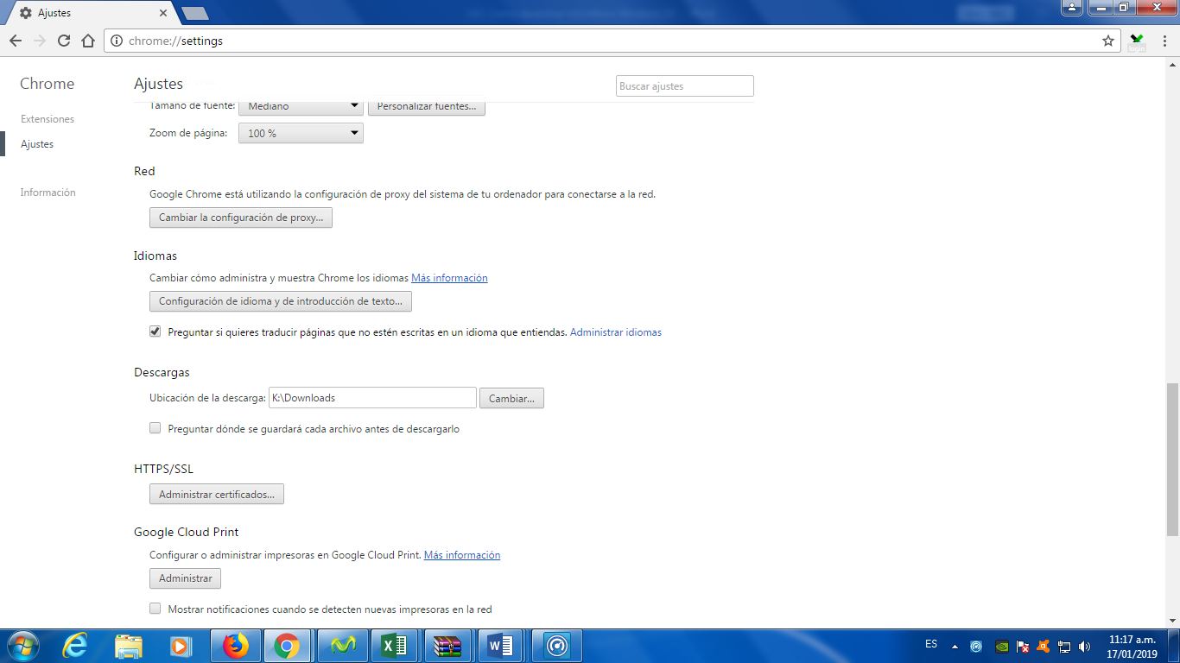The width and height of the screenshot is (1180, 663).
Task: Click Personalizar fuentes button
Action: click(x=427, y=106)
